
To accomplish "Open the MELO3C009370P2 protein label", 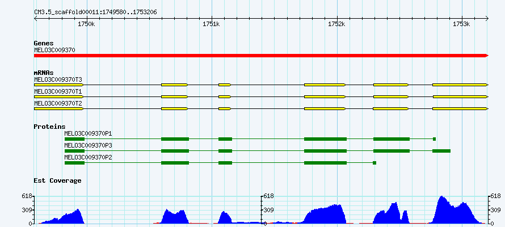I will tap(89, 157).
